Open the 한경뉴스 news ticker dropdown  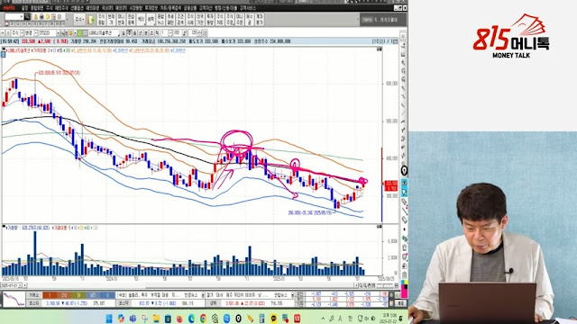203,295
